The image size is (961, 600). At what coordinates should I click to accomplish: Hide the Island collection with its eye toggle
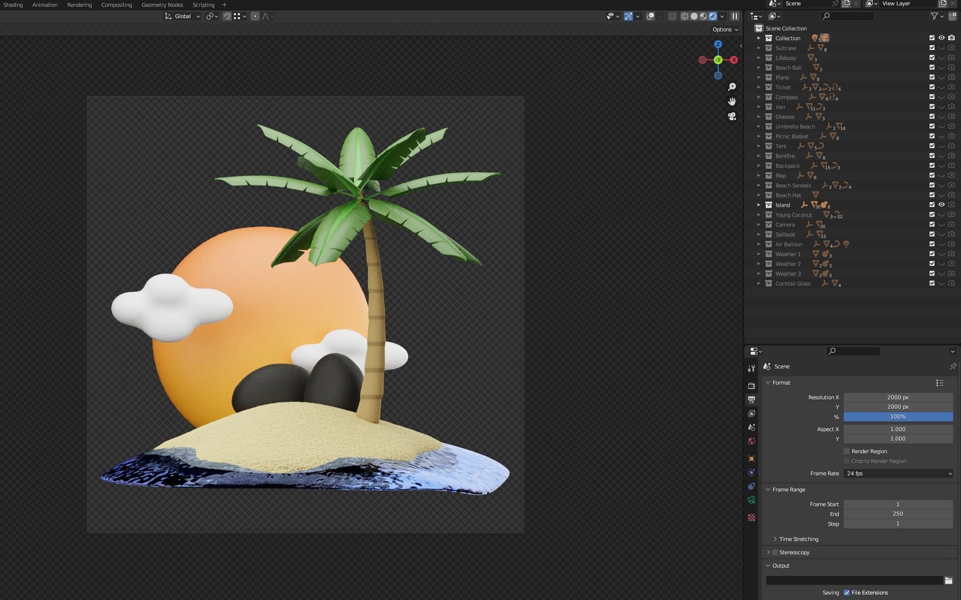click(941, 205)
